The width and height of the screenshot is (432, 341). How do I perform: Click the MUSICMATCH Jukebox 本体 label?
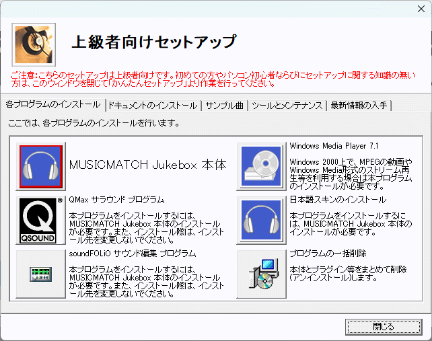[x=147, y=165]
